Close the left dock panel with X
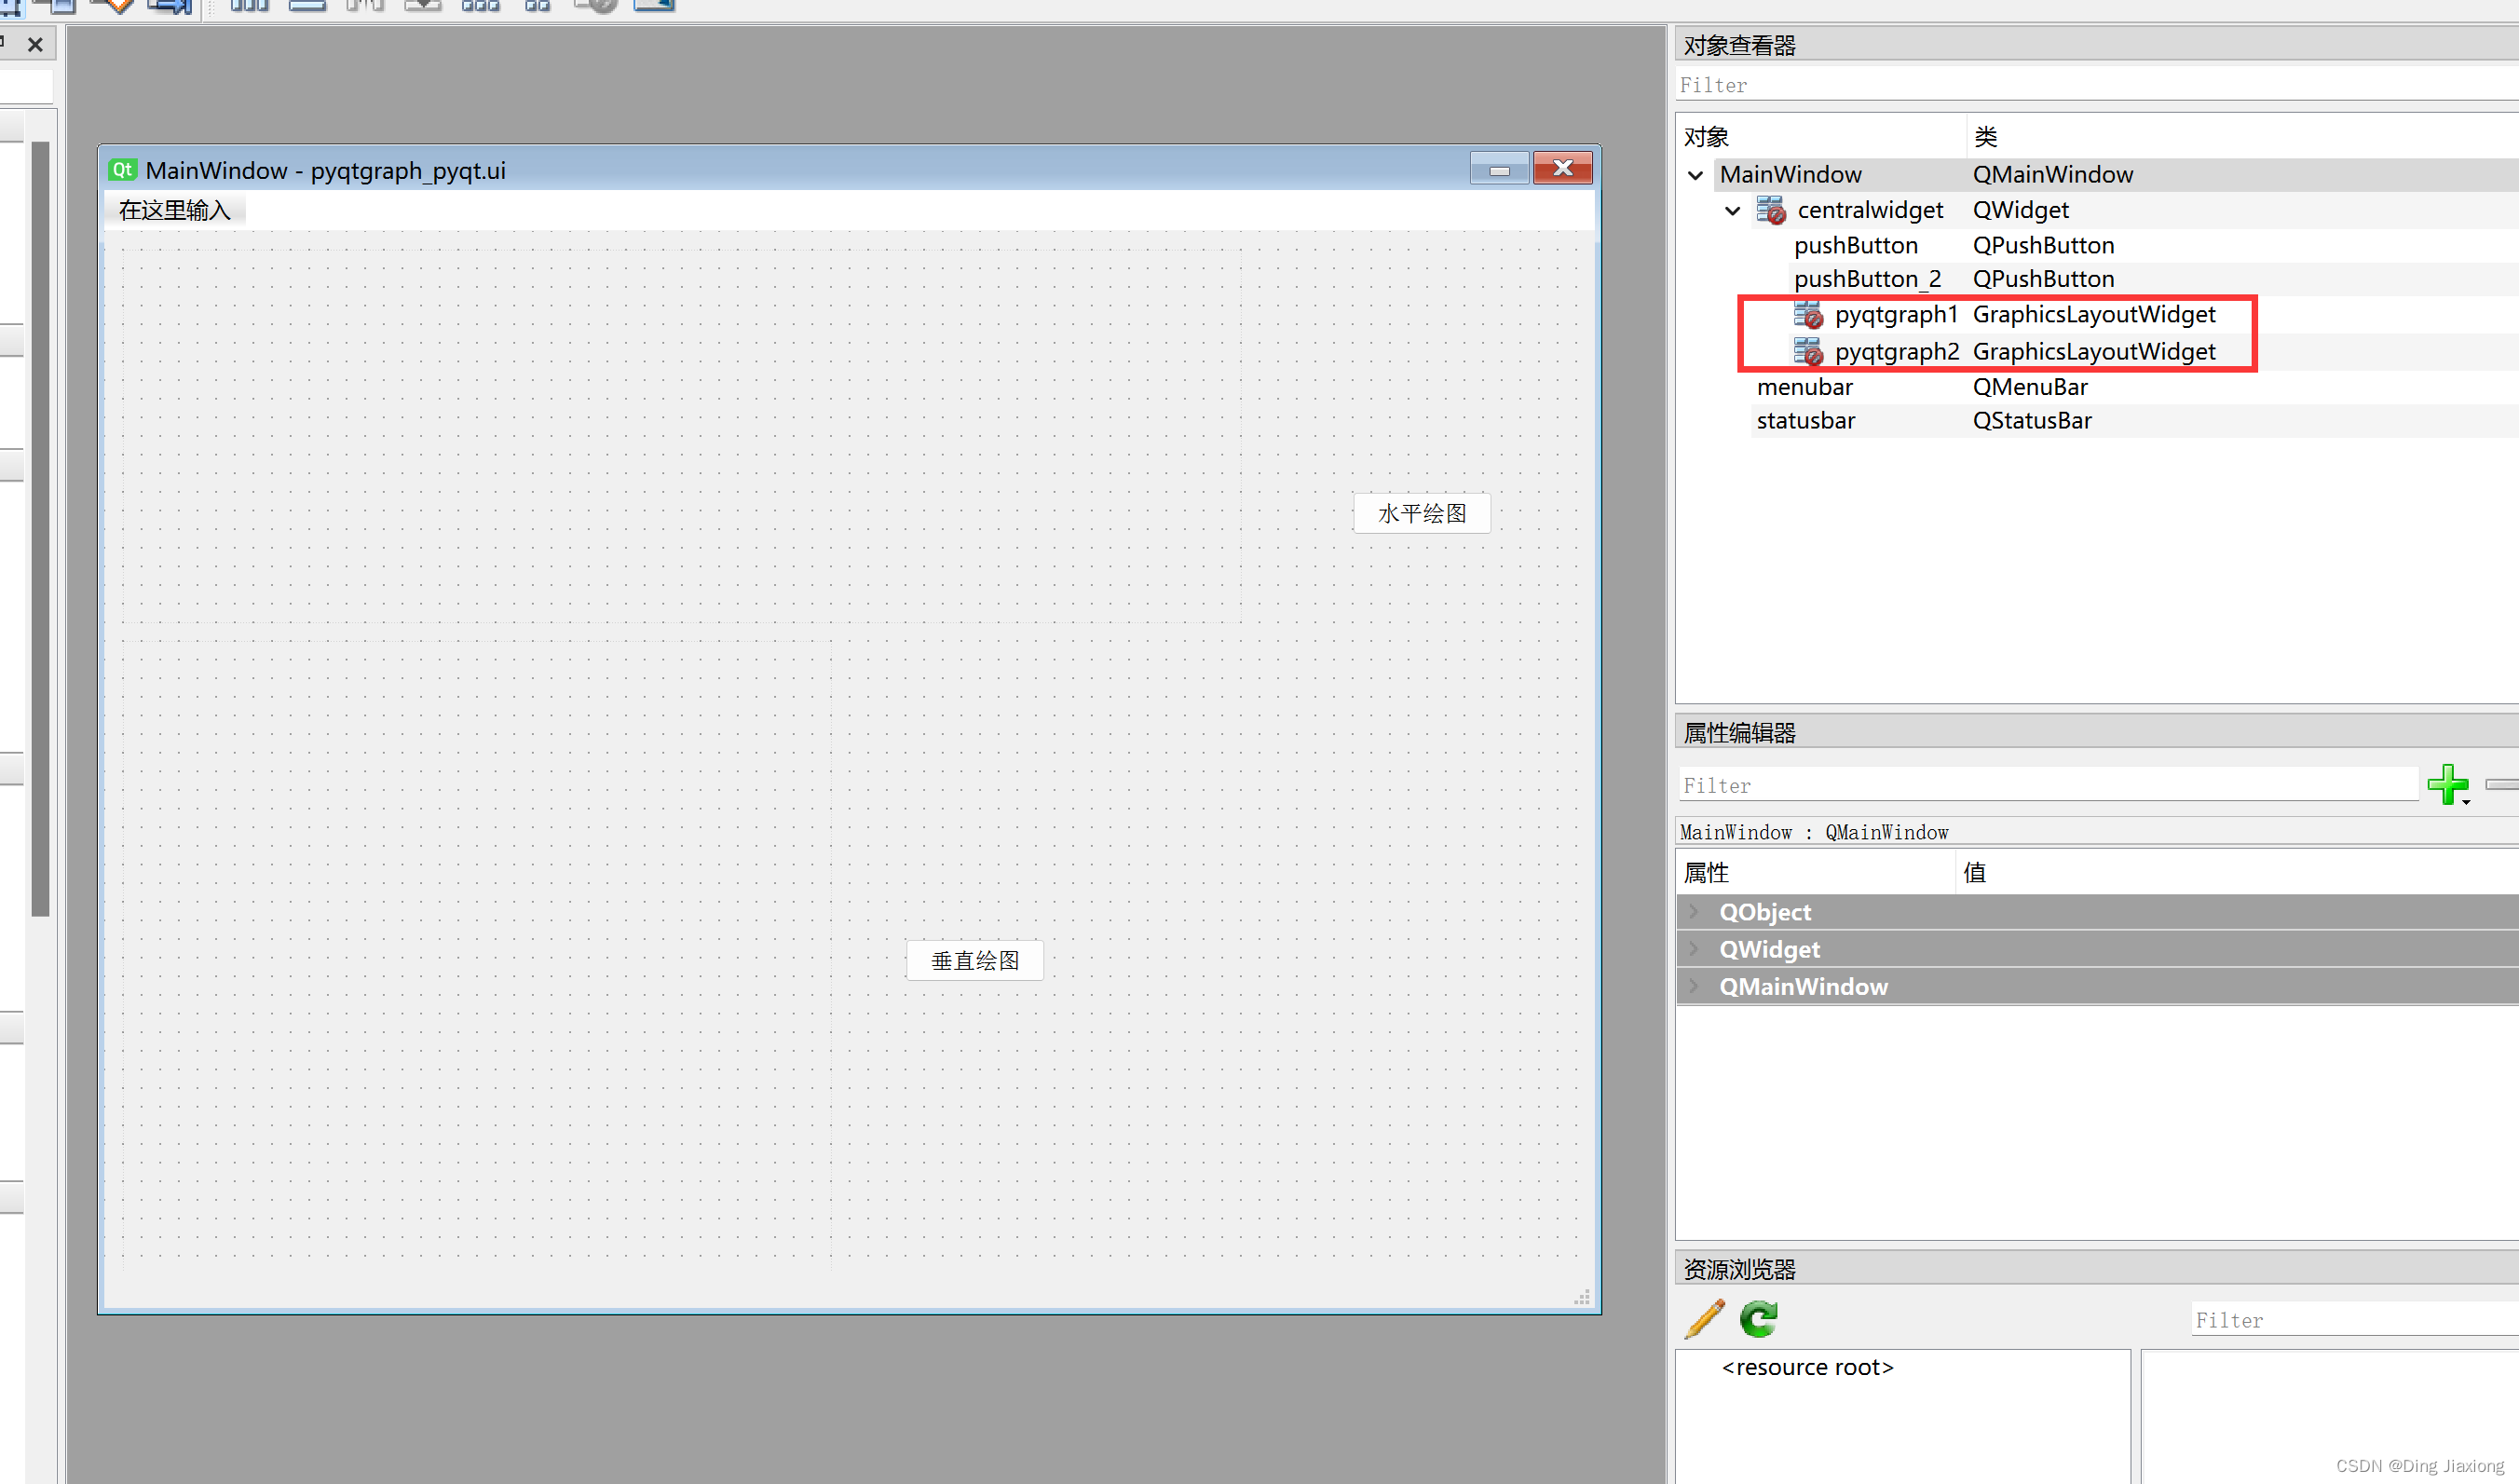The image size is (2519, 1484). 35,44
